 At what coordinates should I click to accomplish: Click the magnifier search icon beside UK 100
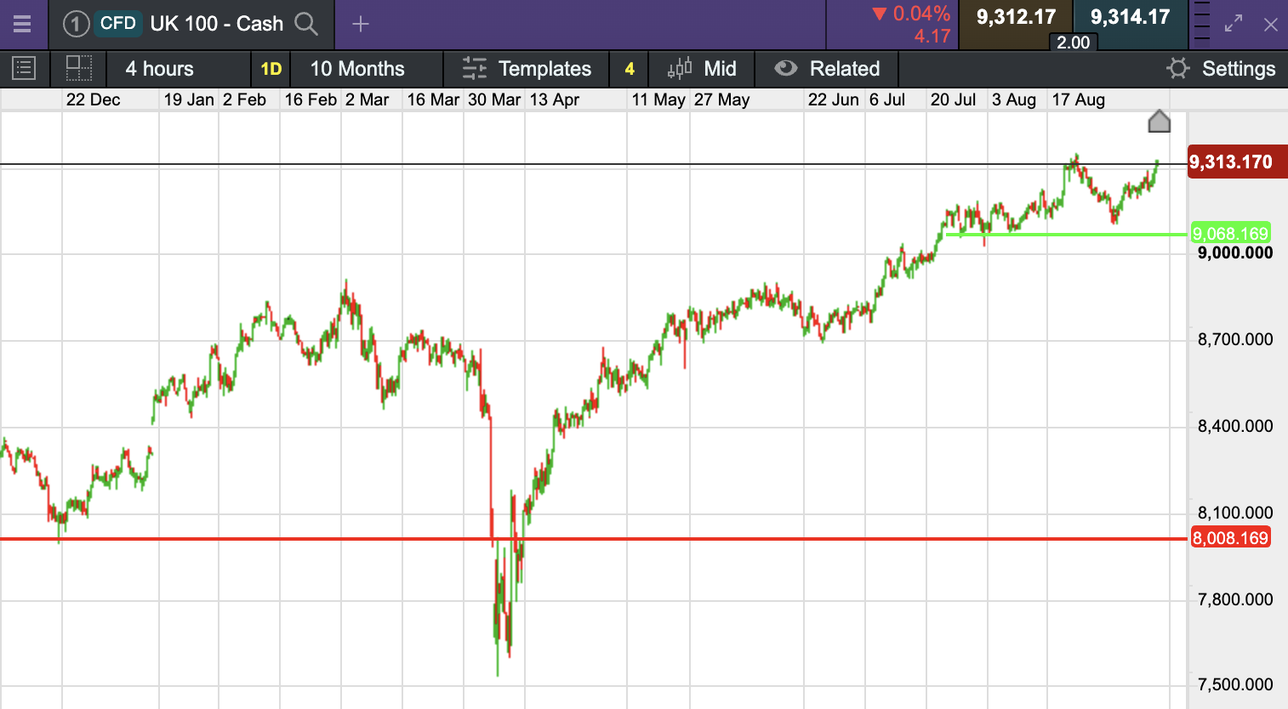click(306, 24)
